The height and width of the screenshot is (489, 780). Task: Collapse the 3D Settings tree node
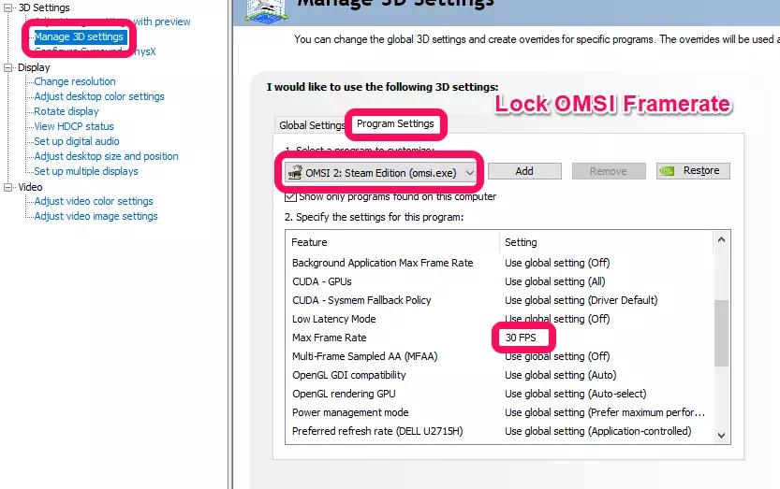tap(7, 8)
